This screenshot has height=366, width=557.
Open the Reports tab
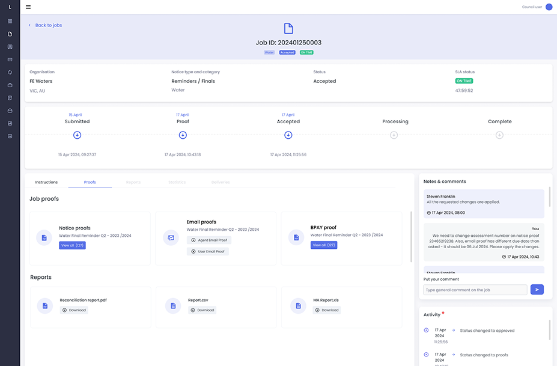[x=133, y=182]
